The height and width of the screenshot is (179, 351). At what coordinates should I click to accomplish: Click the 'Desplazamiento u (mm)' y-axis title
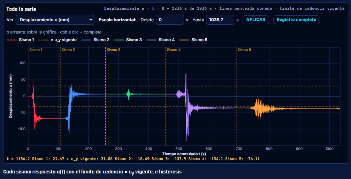pos(10,96)
